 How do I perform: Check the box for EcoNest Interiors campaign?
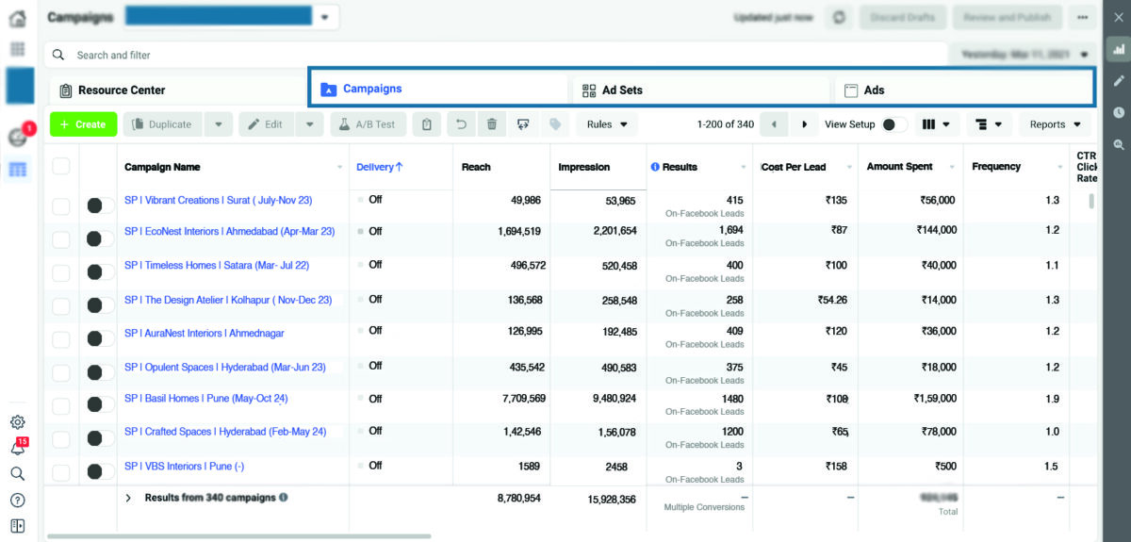(61, 238)
